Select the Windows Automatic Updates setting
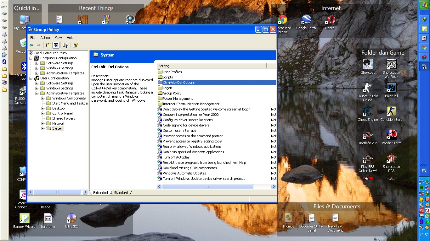This screenshot has width=430, height=241. tap(184, 173)
